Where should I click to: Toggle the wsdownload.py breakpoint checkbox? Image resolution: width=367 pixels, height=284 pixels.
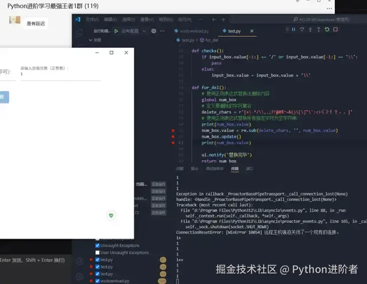[97, 281]
